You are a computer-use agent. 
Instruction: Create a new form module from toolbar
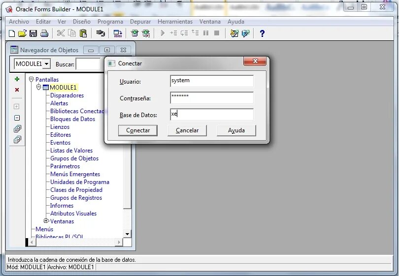click(x=12, y=33)
